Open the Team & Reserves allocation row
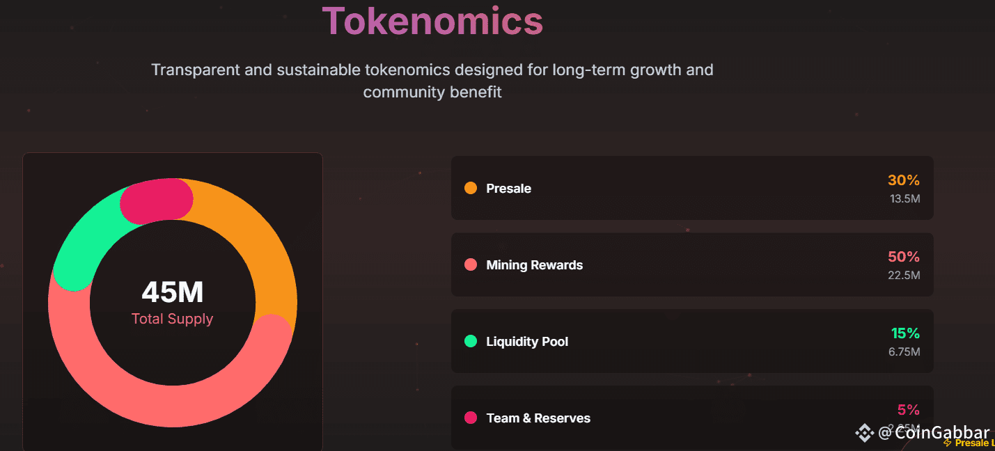 pos(692,418)
